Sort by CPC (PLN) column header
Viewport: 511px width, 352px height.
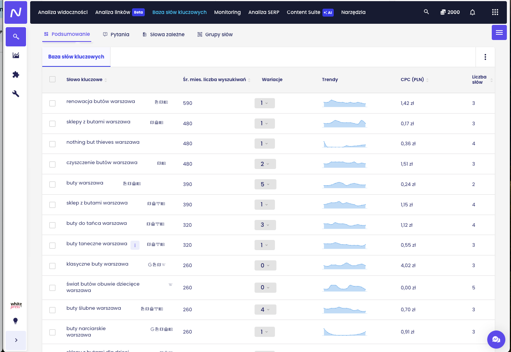[412, 80]
